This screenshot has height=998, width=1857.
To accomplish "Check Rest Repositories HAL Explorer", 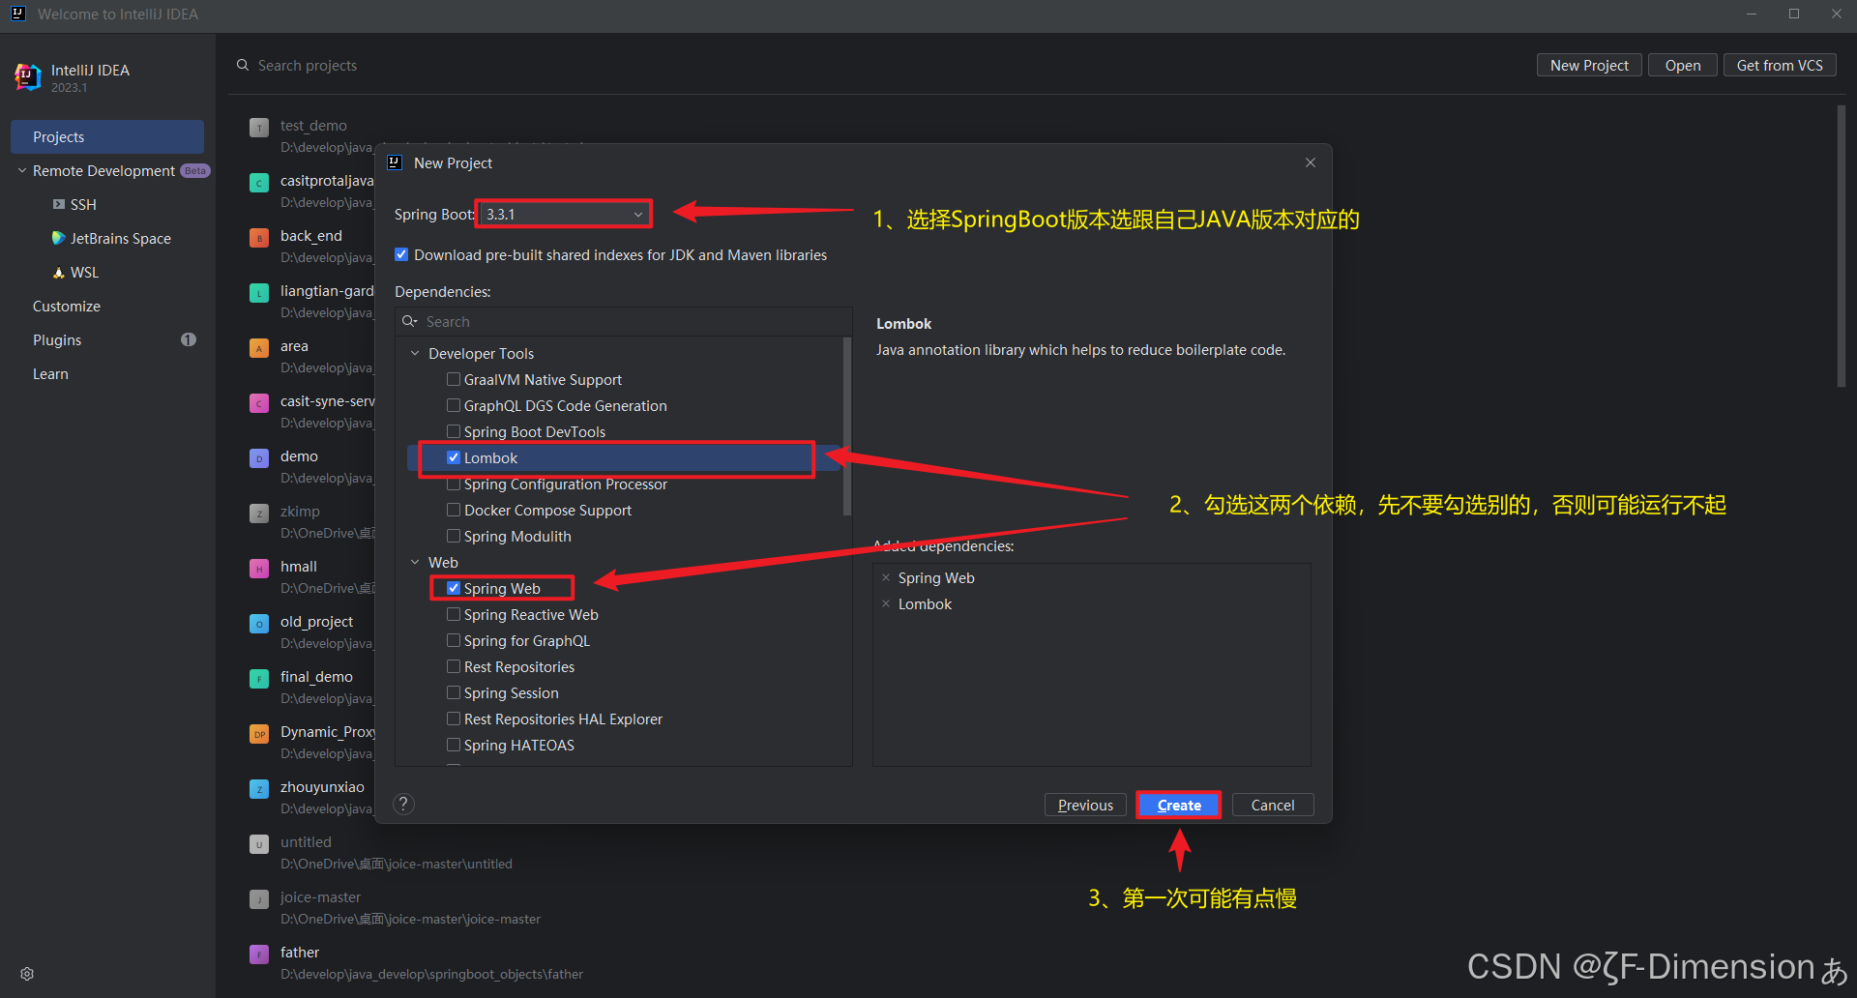I will click(x=454, y=719).
